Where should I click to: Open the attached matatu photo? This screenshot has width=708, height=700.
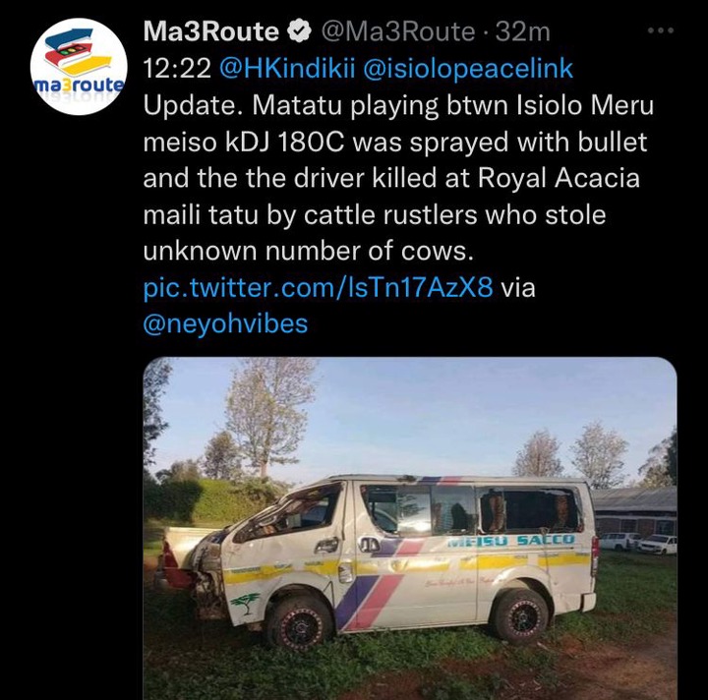pos(410,528)
